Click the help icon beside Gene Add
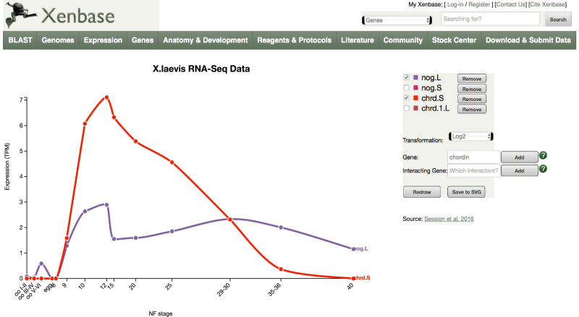Screen dimensions: 579x317 pos(543,156)
